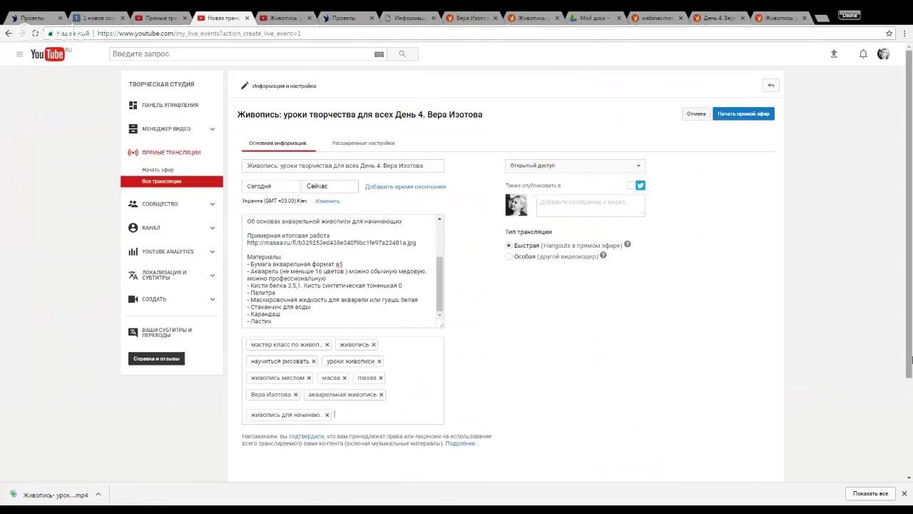Focus the YouTube search field
The height and width of the screenshot is (514, 913).
tap(241, 54)
